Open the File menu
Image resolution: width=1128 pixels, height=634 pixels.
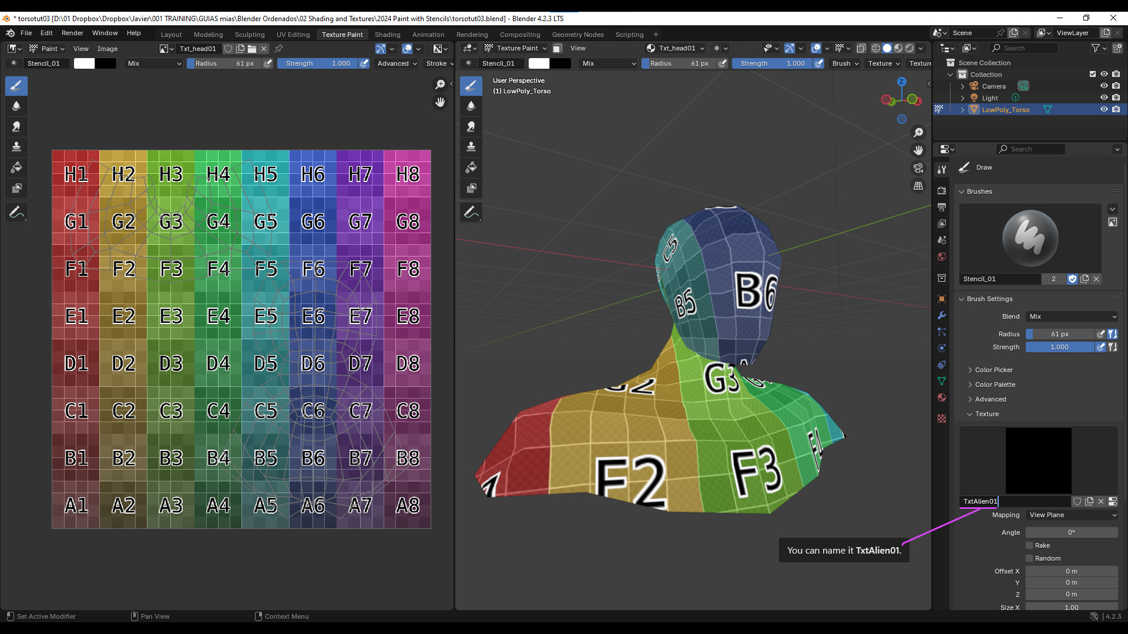click(26, 33)
